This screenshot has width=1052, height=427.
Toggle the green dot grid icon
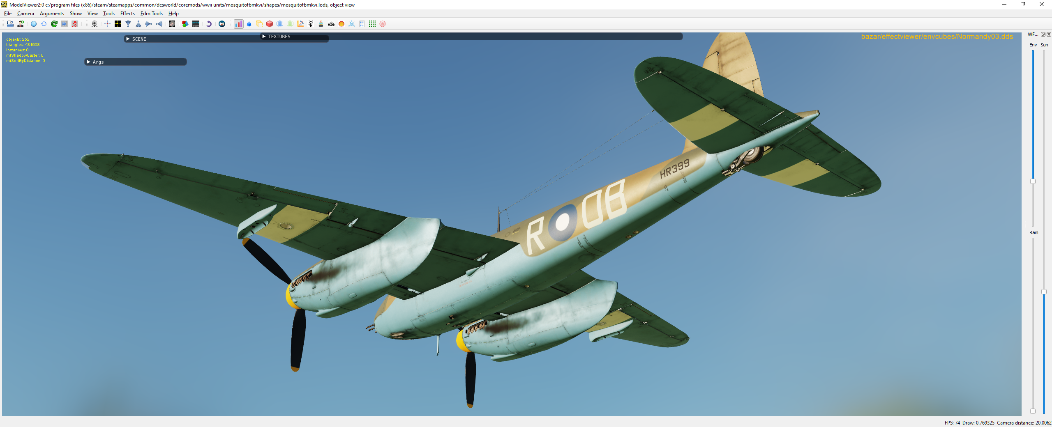pos(372,24)
